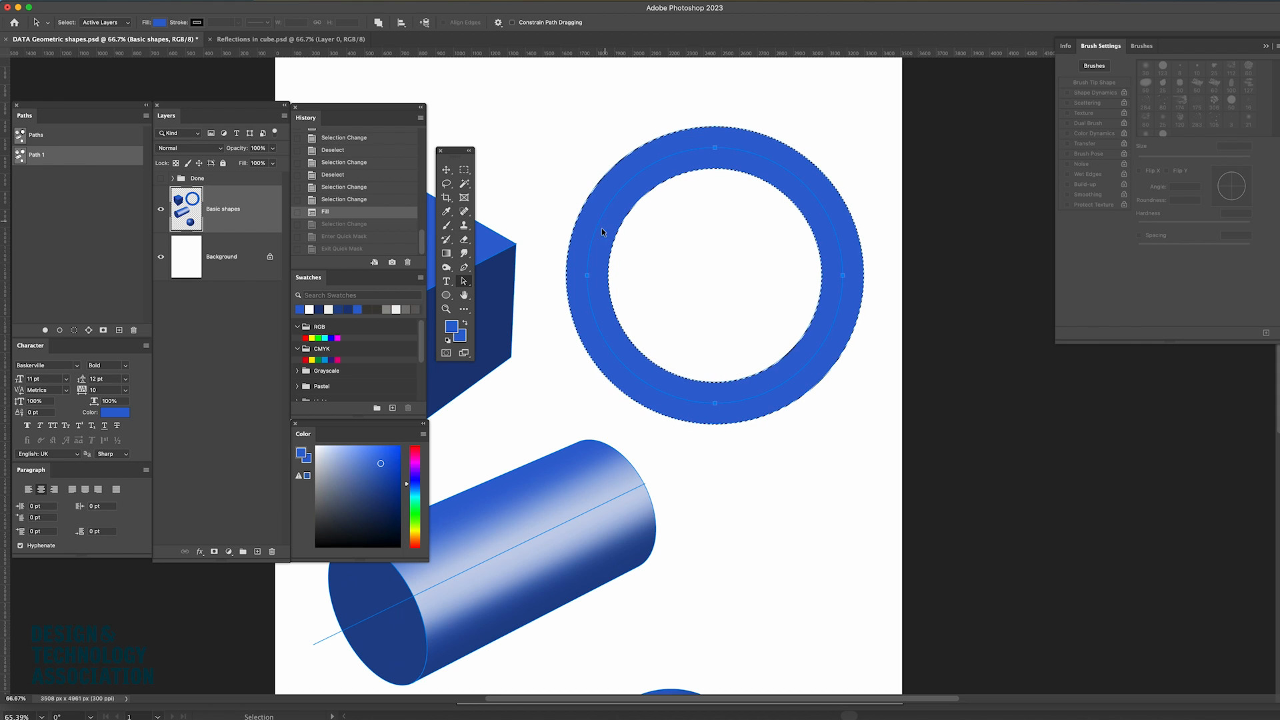The width and height of the screenshot is (1280, 720).
Task: Click the Brushes button in Brush Settings
Action: coord(1093,66)
